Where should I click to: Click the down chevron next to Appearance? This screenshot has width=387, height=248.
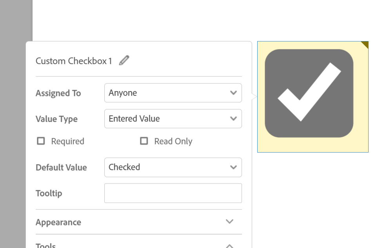[229, 221]
